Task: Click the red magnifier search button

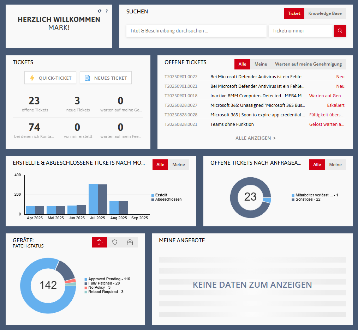Action: 340,31
